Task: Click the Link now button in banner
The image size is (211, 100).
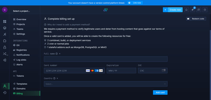Action: (135, 3)
